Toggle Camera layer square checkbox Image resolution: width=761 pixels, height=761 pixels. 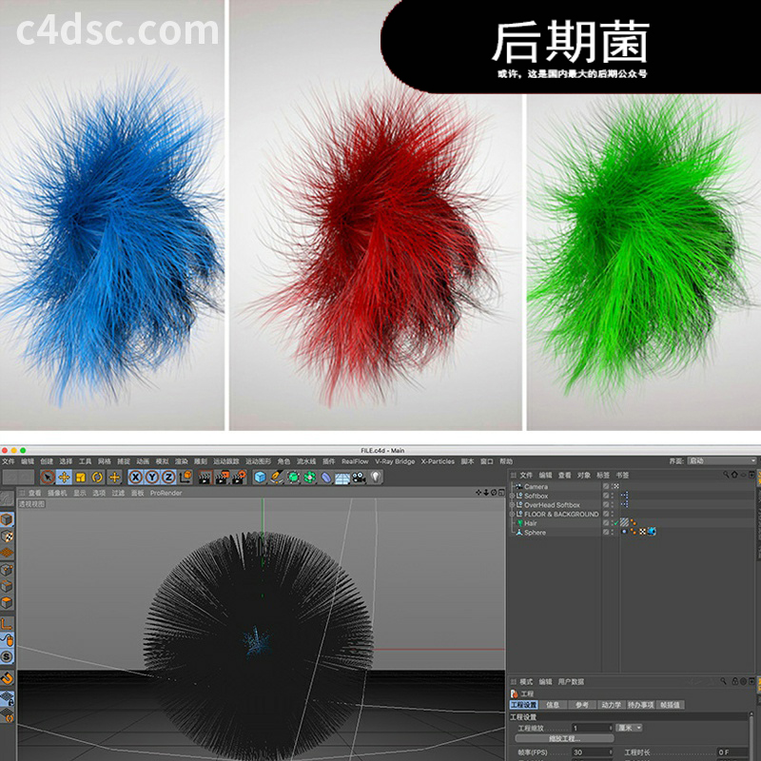[x=606, y=486]
